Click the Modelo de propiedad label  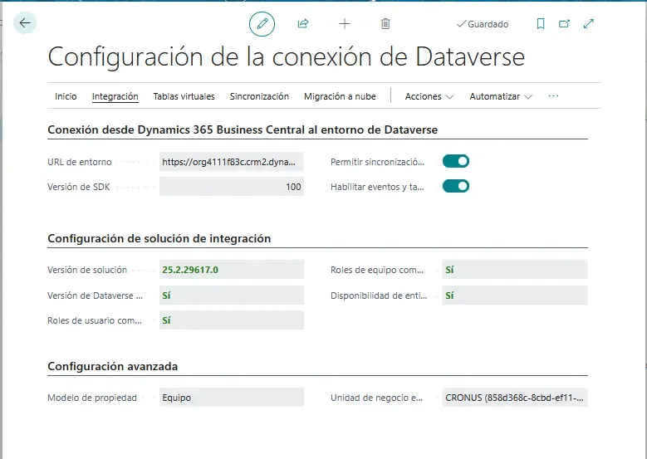[92, 398]
